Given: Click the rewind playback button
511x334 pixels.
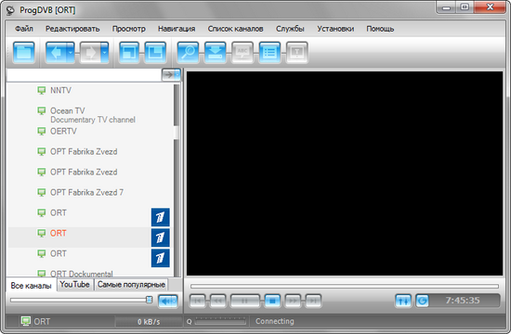Looking at the screenshot, I should tap(217, 301).
